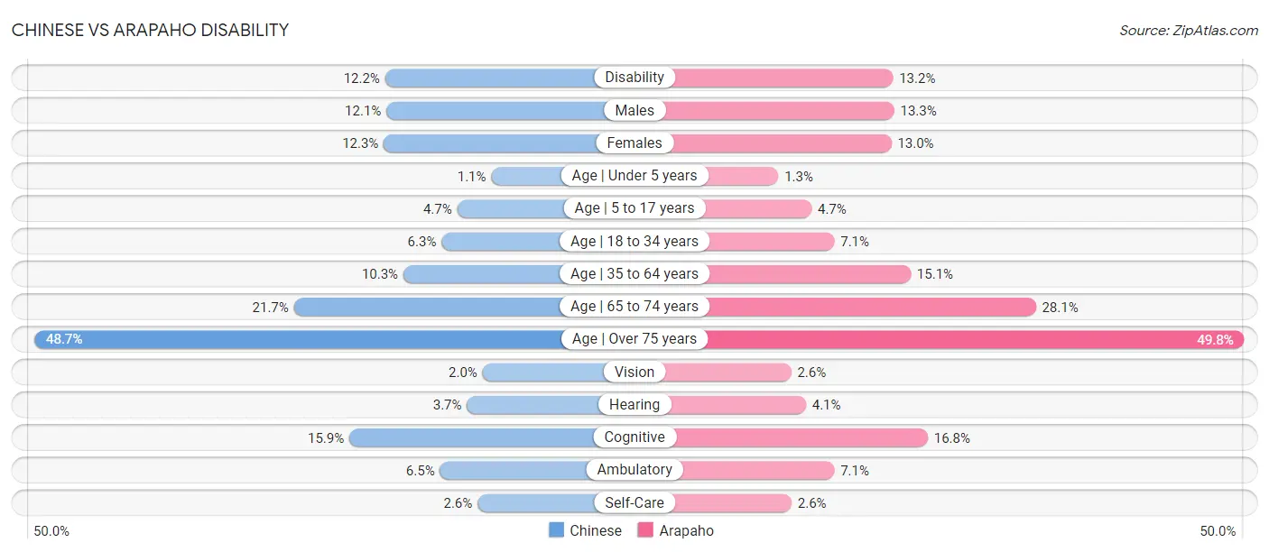Click the chart title Chinese vs Arapaho Disability
Screen dimensions: 1269x552
click(151, 30)
